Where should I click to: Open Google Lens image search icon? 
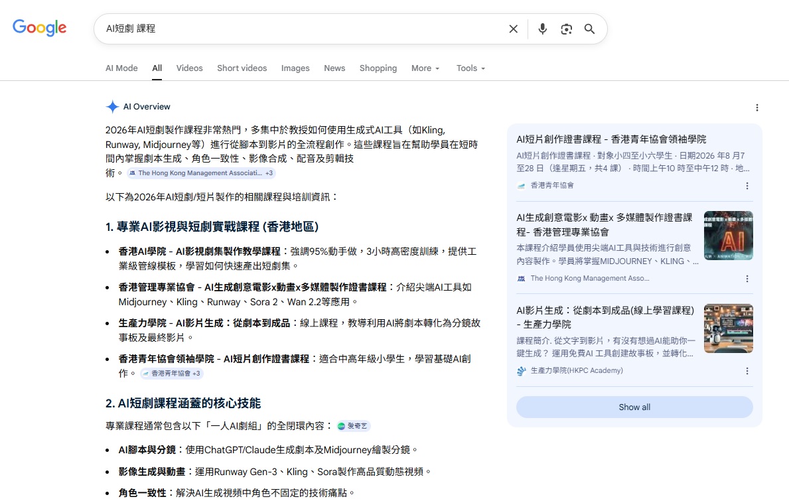[567, 29]
